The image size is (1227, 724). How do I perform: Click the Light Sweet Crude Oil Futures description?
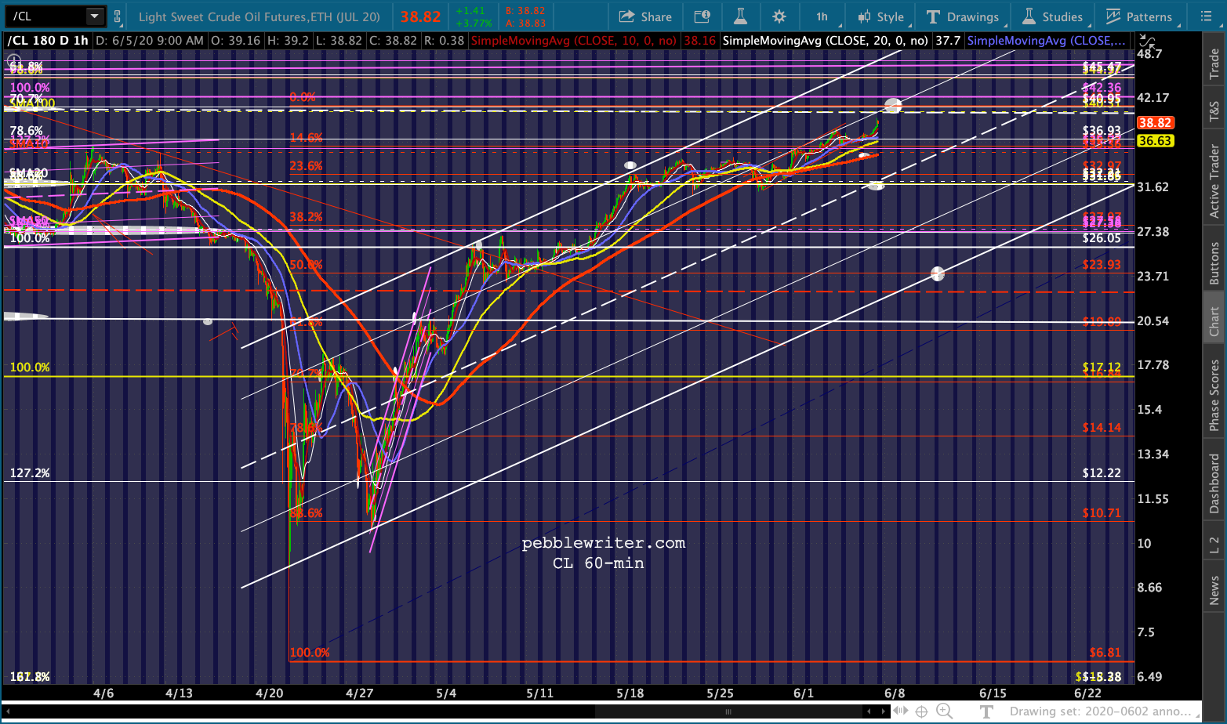pyautogui.click(x=260, y=16)
